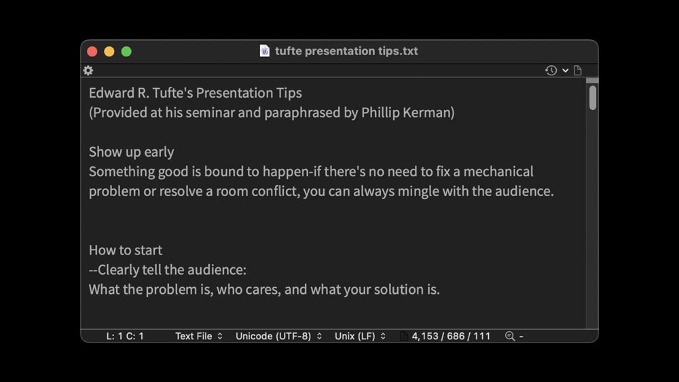
Task: Click the zoom level dash in status bar
Action: [x=521, y=336]
